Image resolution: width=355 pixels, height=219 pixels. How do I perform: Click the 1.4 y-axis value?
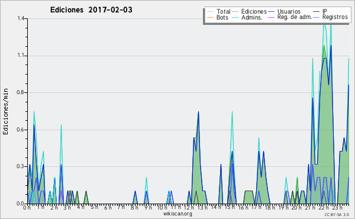[21, 18]
